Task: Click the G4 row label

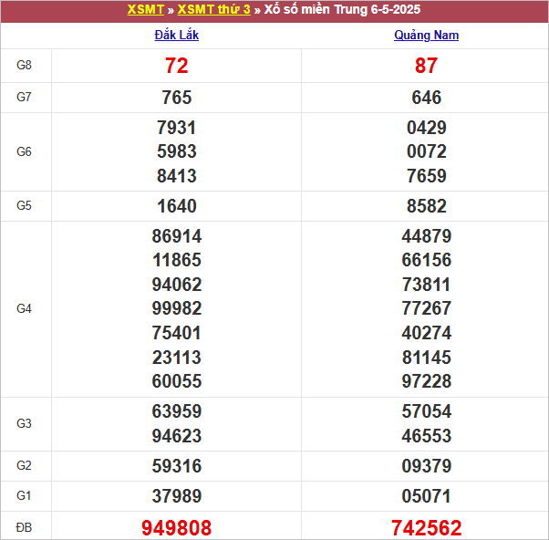Action: tap(24, 308)
